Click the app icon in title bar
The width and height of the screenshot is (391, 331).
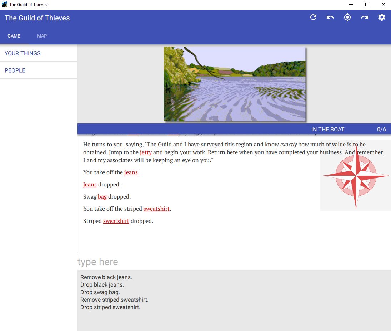pos(5,5)
